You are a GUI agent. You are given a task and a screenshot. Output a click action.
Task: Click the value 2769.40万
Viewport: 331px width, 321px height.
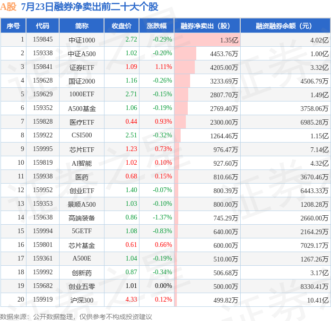click(x=224, y=109)
